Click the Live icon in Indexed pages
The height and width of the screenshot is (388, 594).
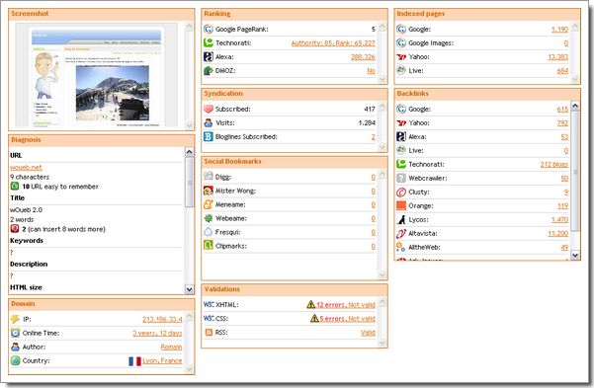click(401, 70)
